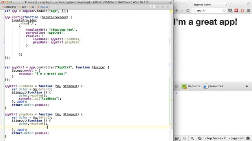252x141 pixels.
Task: Click the Chrome back arrow button
Action: [177, 11]
